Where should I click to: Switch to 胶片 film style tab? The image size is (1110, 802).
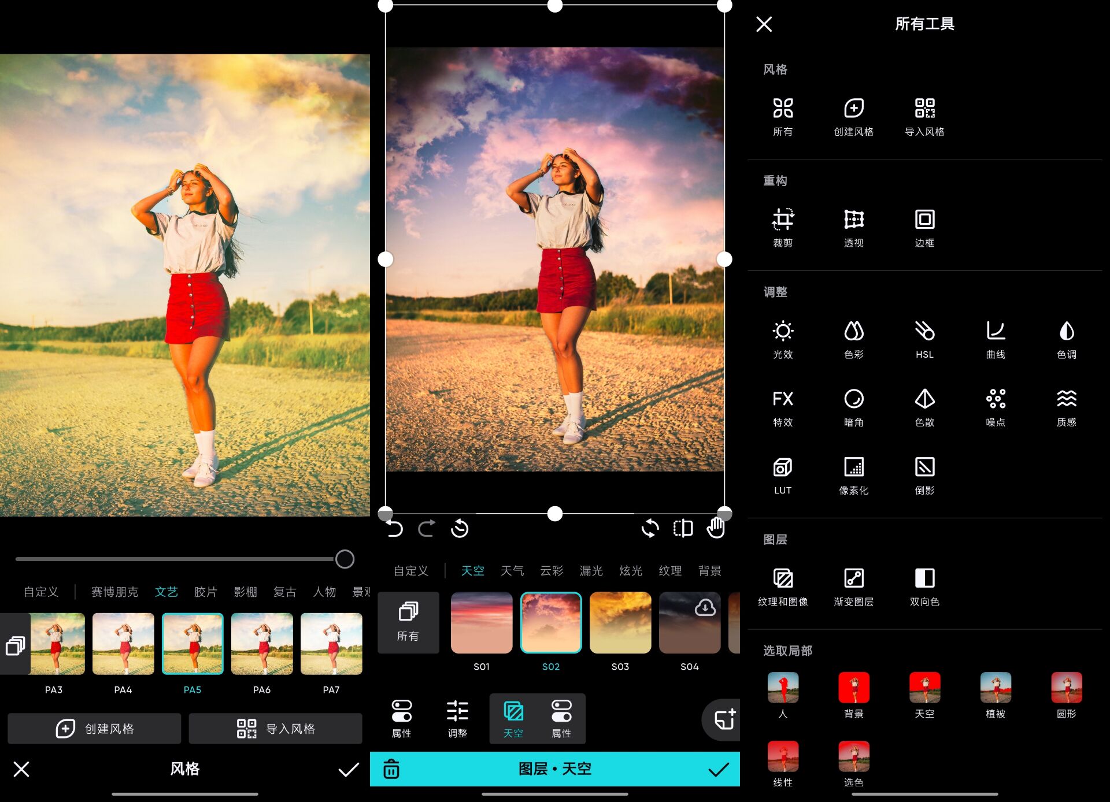pyautogui.click(x=205, y=592)
